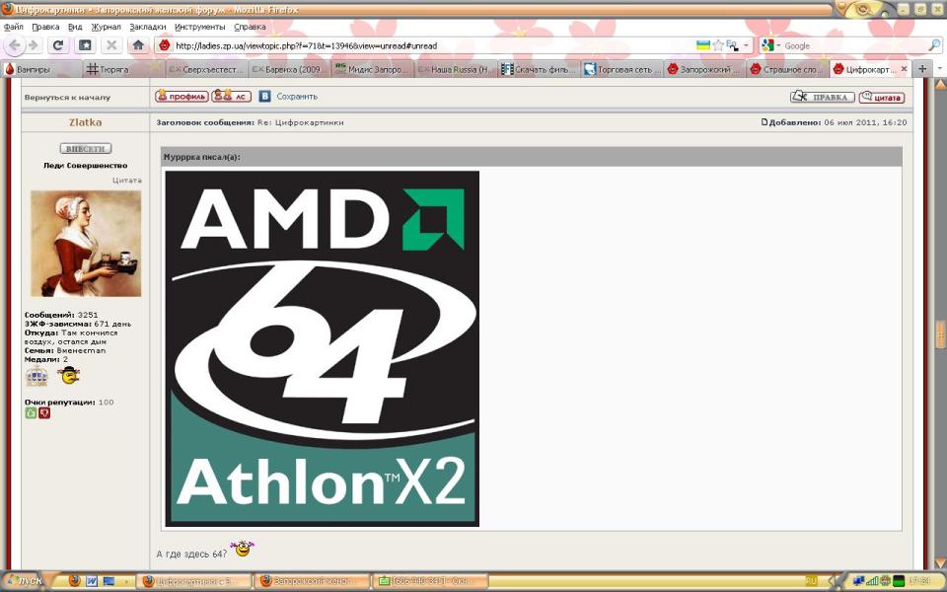Viewport: 947px width, 592px height.
Task: Open the list-all-tabs dropdown arrow
Action: point(939,69)
